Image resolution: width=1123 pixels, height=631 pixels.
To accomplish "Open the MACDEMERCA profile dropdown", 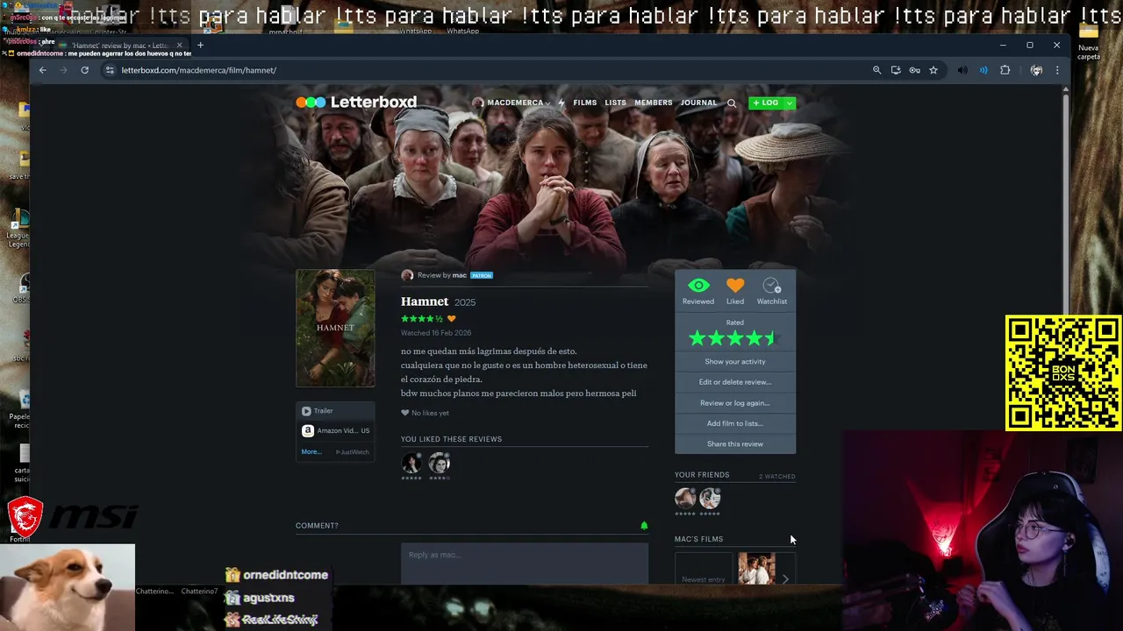I will click(x=511, y=103).
